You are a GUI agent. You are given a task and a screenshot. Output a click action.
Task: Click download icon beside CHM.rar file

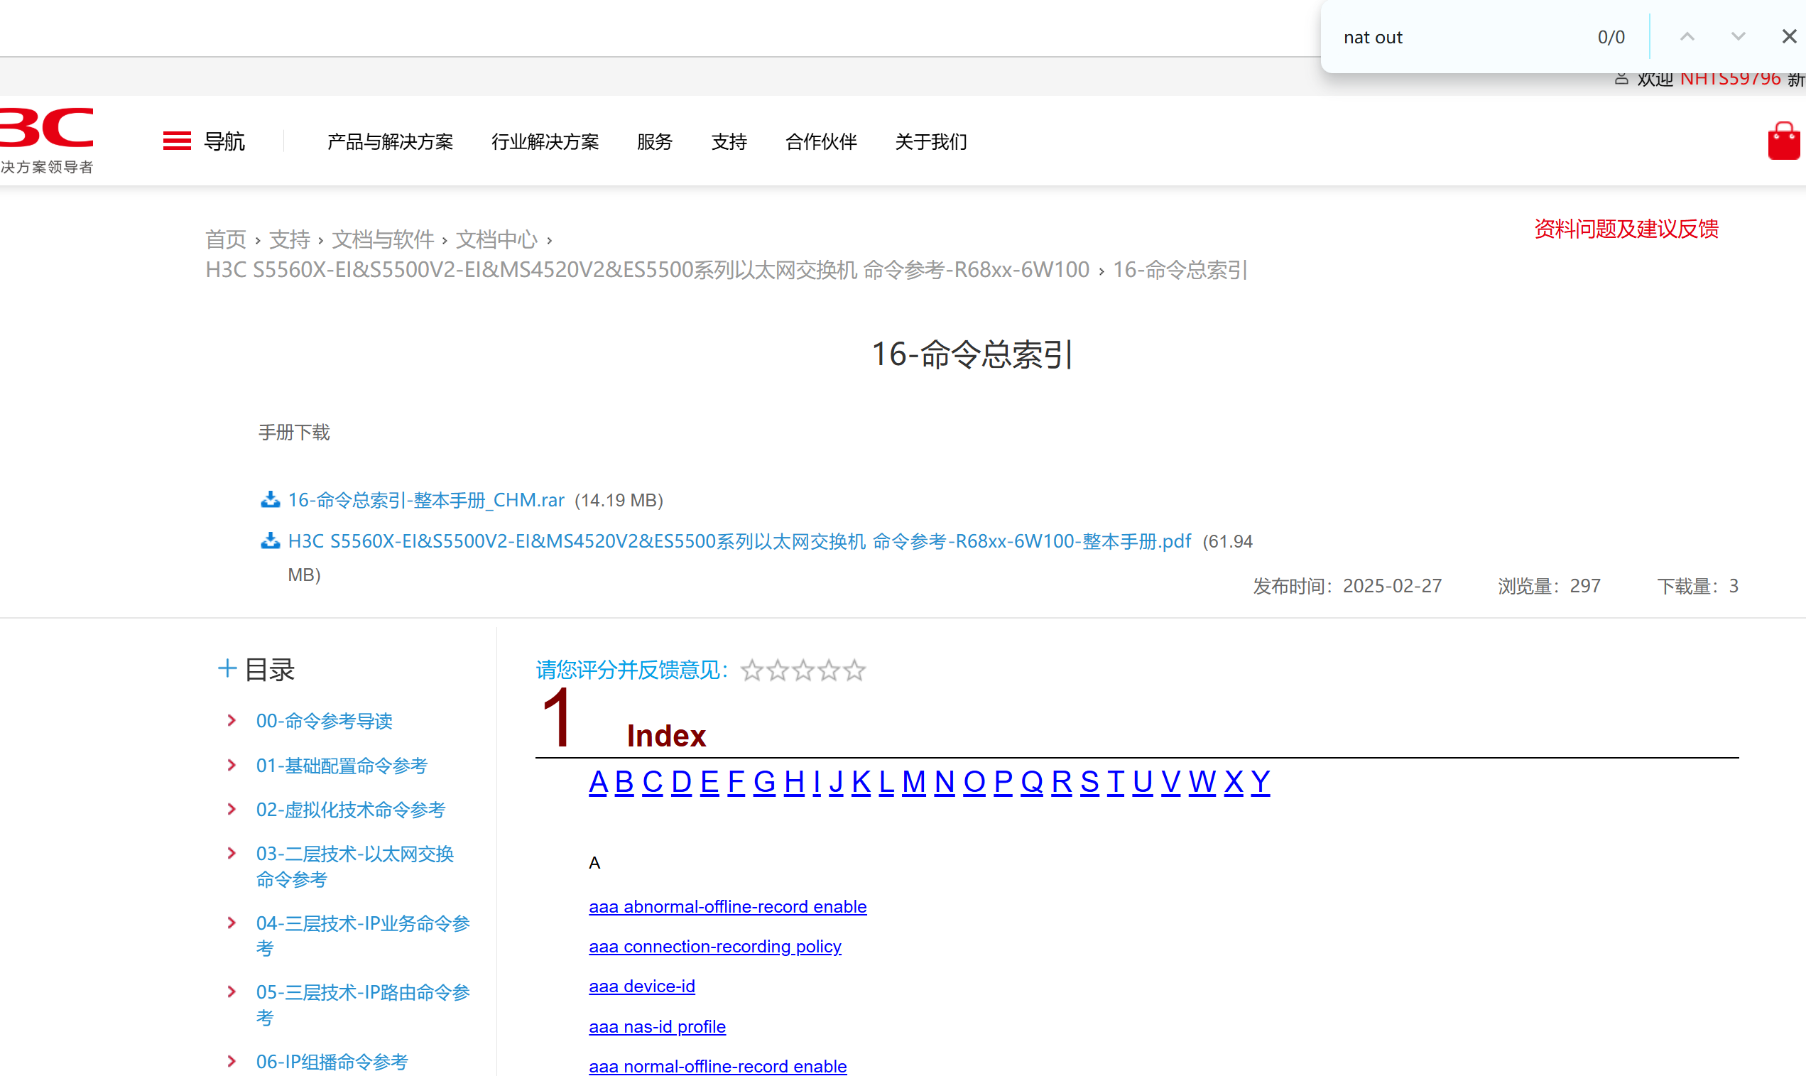pos(271,500)
